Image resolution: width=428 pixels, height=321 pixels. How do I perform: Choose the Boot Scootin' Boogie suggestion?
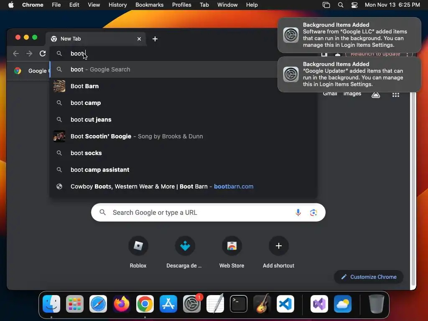pos(183,136)
